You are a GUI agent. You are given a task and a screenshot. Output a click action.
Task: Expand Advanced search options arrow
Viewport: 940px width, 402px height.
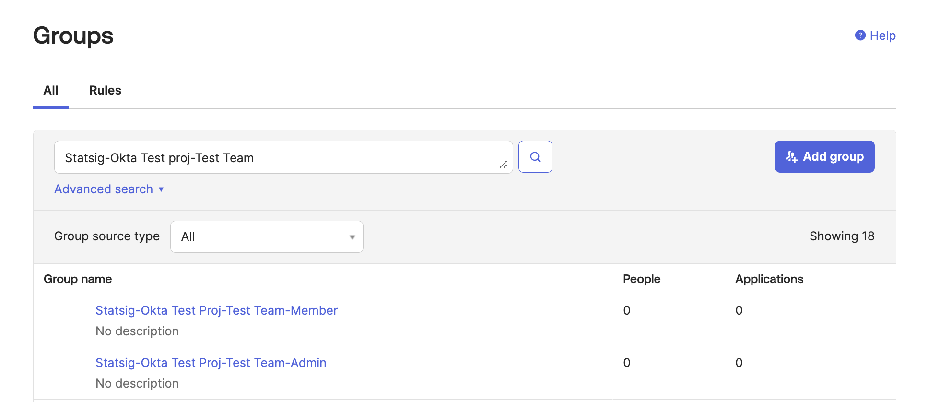(161, 189)
